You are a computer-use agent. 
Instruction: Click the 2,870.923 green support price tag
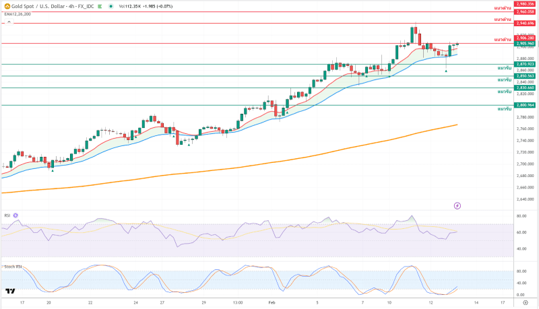pyautogui.click(x=525, y=64)
